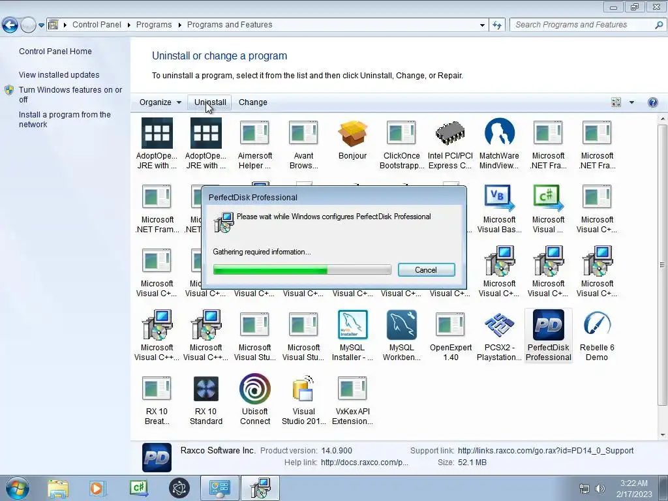The image size is (668, 501).
Task: Select the MySQL Workbench program icon
Action: coord(401,325)
